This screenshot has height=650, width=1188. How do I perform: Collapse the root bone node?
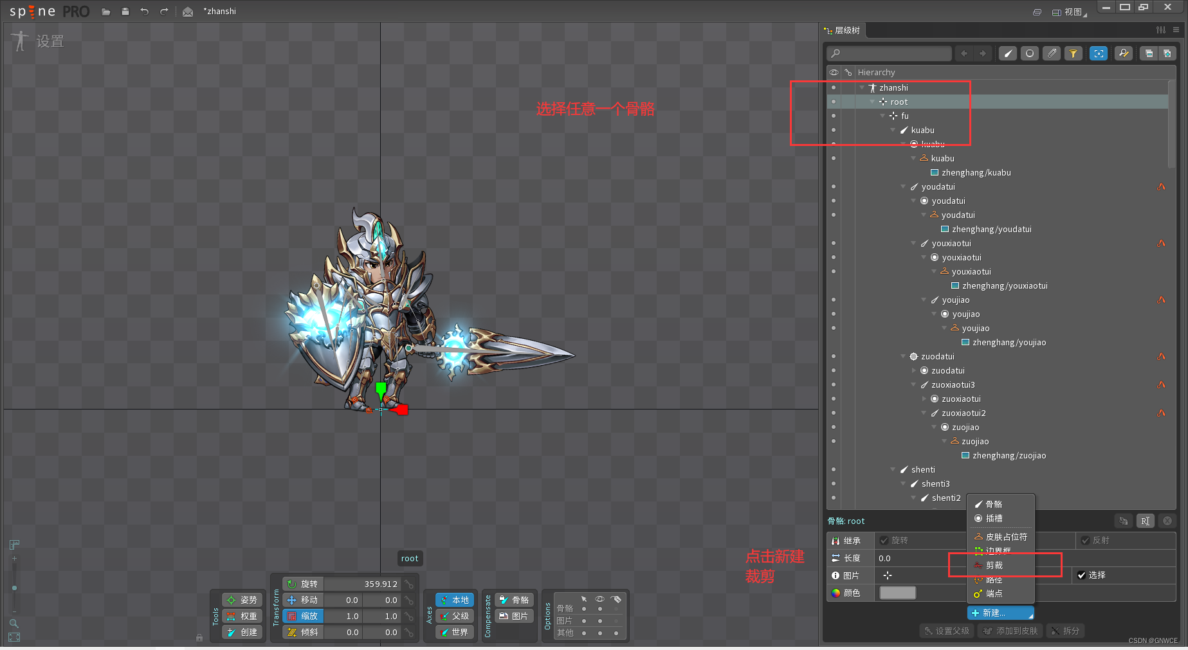click(x=872, y=102)
